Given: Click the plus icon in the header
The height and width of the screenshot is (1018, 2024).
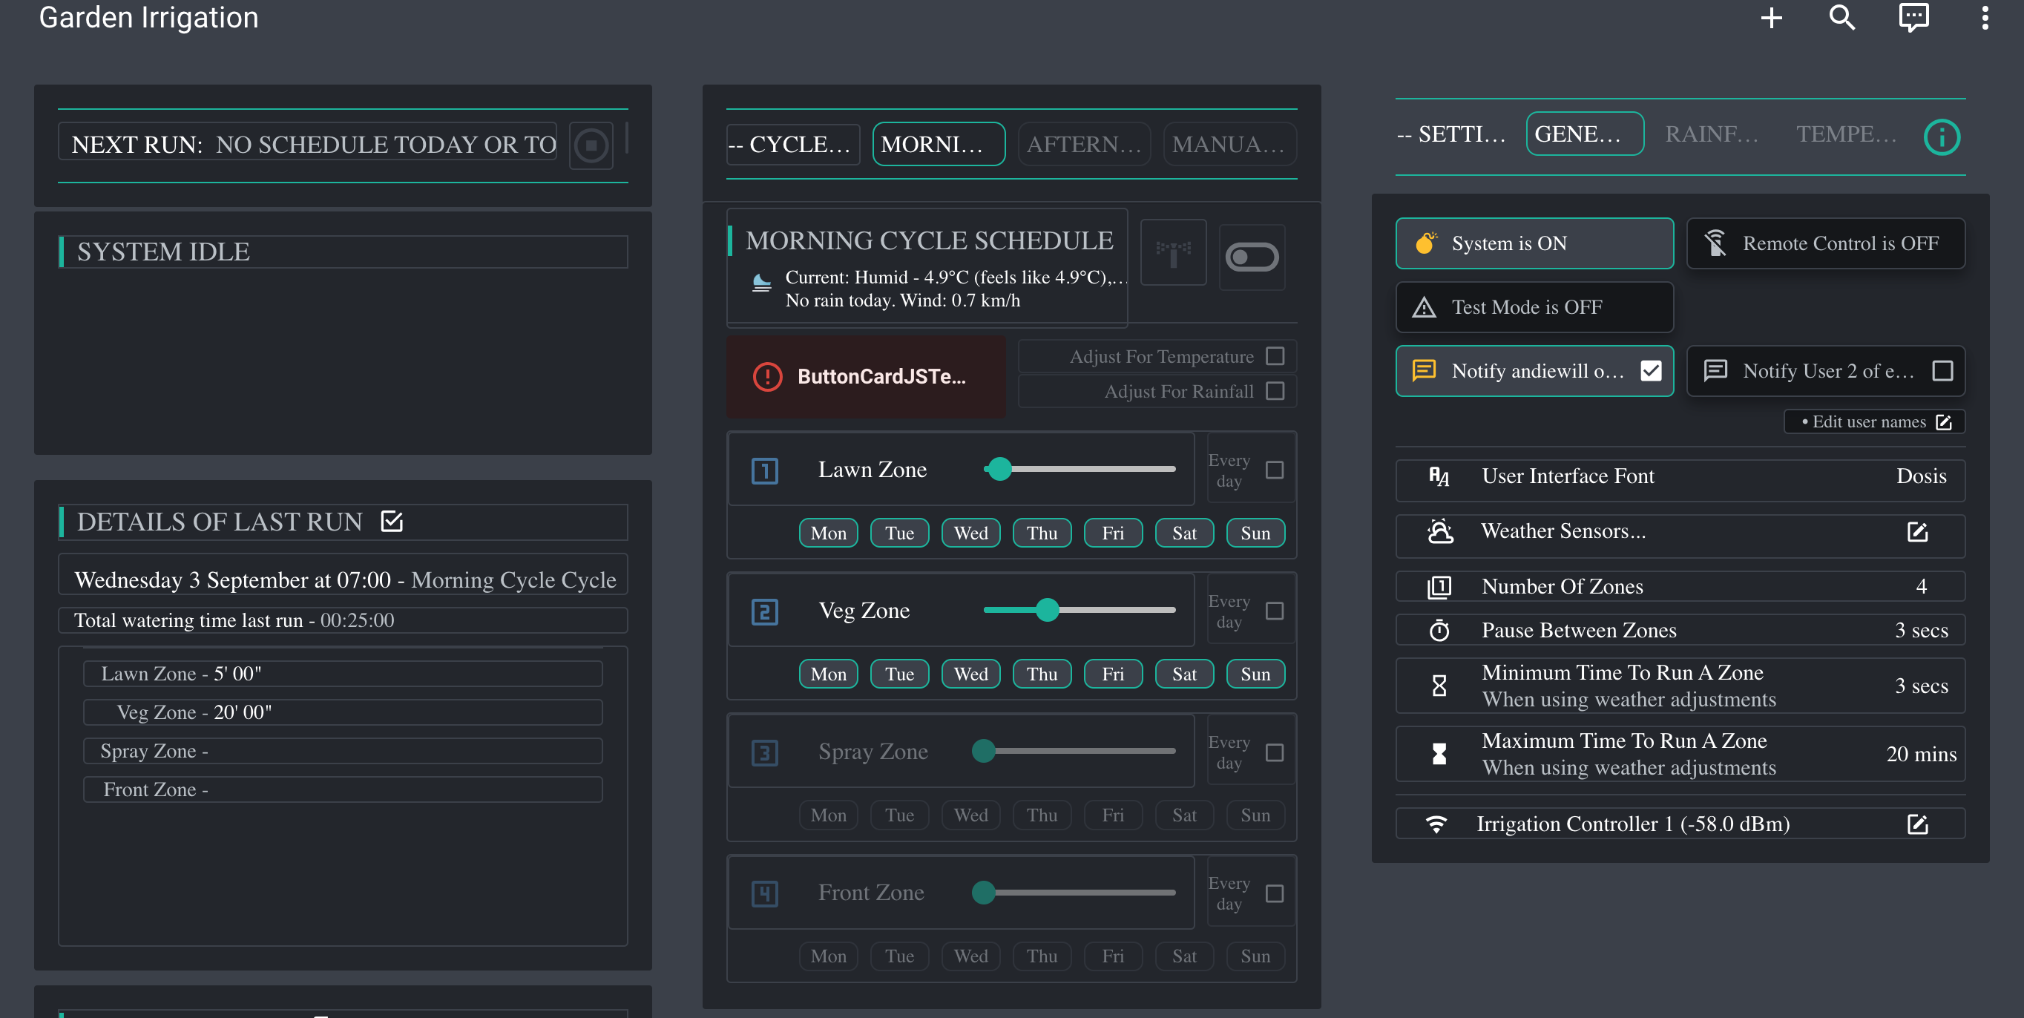Looking at the screenshot, I should coord(1771,18).
